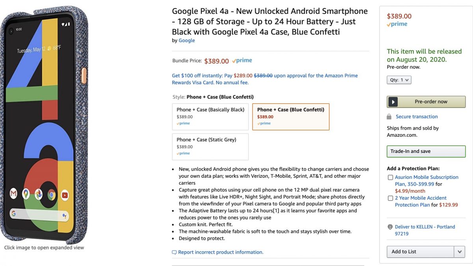
Task: Expand the Add to List arrow dropdown
Action: [460, 252]
